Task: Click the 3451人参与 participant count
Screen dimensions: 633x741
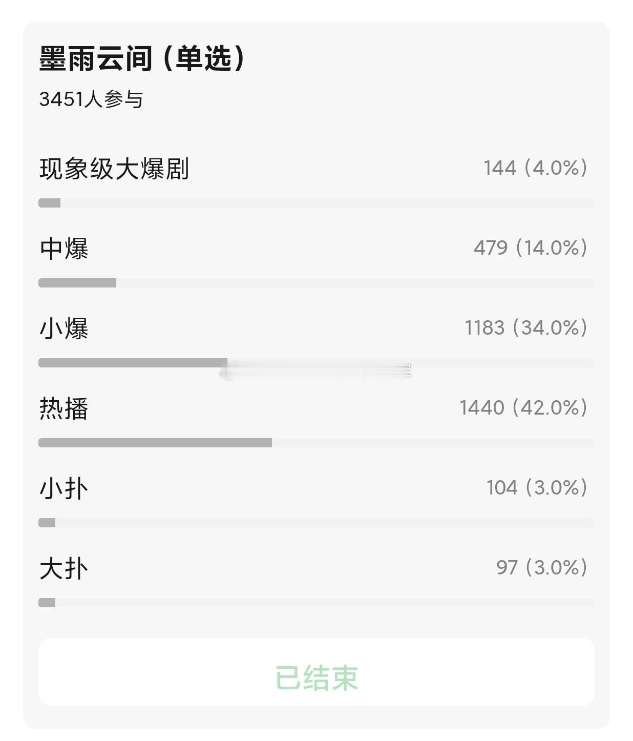Action: 91,99
